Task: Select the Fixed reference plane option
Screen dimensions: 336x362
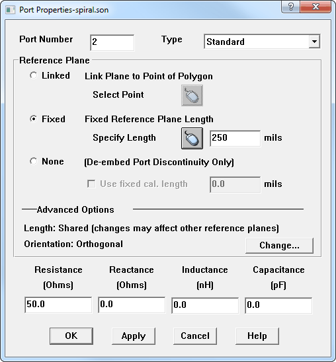Action: 34,119
